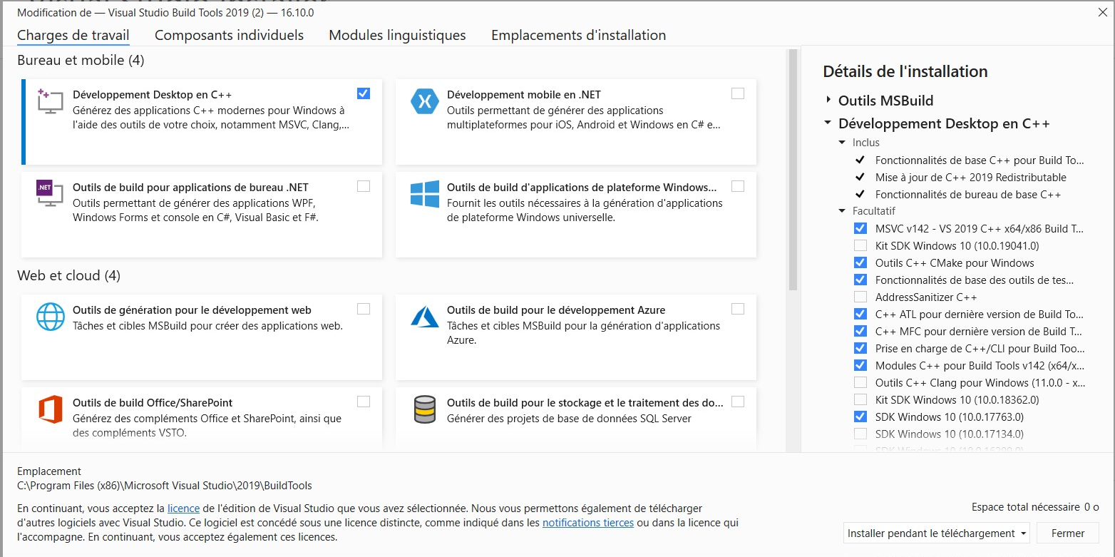Image resolution: width=1115 pixels, height=557 pixels.
Task: Click the Azure build tools icon
Action: (x=425, y=317)
